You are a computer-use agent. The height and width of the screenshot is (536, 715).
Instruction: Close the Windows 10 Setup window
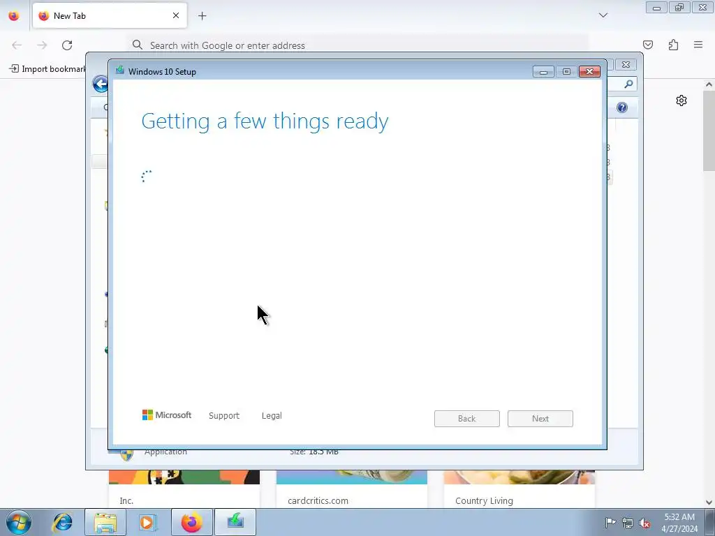coord(589,72)
